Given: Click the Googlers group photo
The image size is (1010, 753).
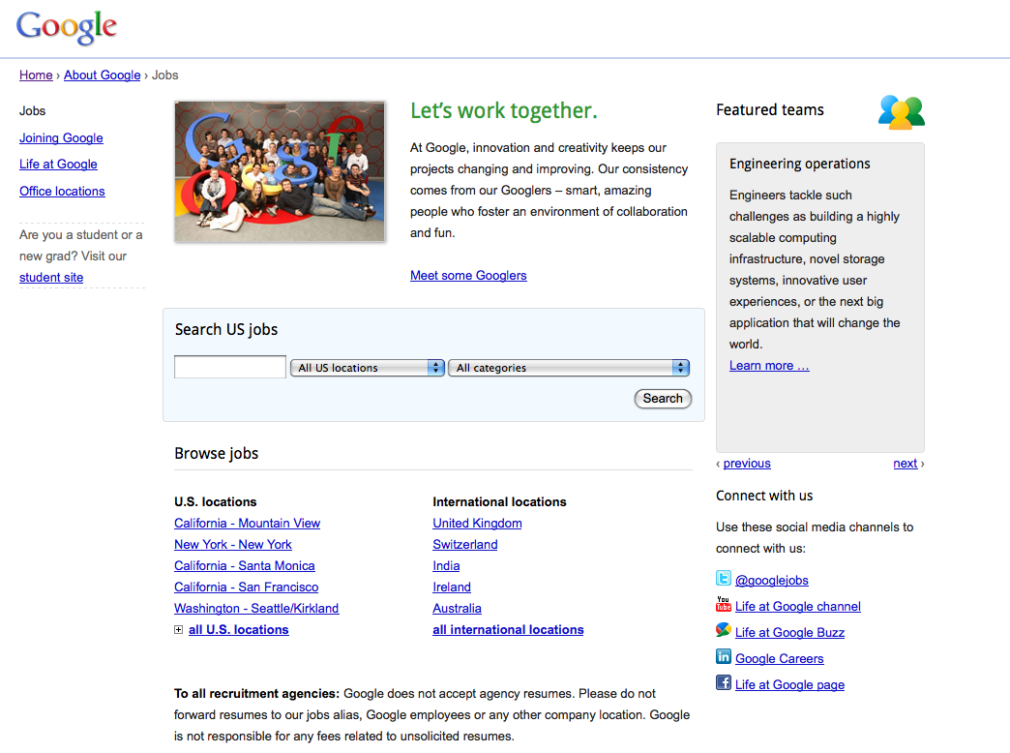Looking at the screenshot, I should pyautogui.click(x=280, y=172).
